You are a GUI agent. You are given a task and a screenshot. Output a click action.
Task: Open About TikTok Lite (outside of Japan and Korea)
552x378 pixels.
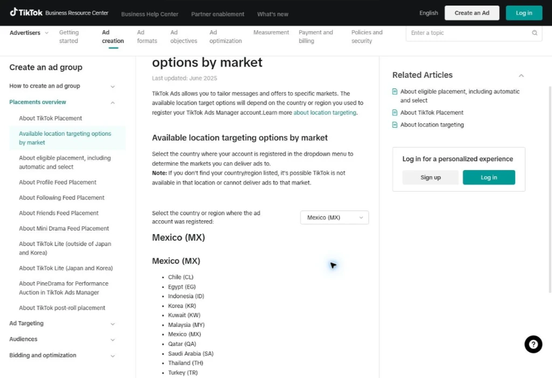pyautogui.click(x=65, y=248)
